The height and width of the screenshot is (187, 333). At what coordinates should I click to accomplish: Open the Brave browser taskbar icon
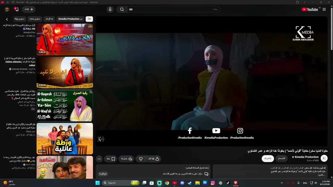coord(236,183)
